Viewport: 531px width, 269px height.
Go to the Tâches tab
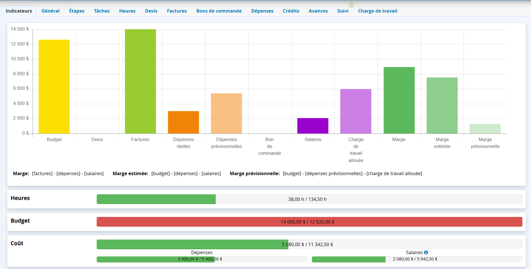point(102,11)
